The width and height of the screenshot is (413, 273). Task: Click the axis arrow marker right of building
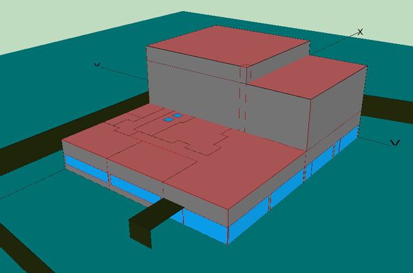tap(395, 142)
